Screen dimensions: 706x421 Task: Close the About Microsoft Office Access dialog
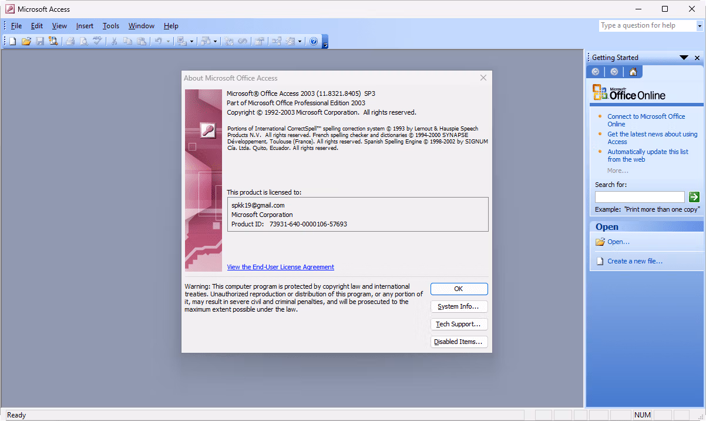click(x=483, y=78)
